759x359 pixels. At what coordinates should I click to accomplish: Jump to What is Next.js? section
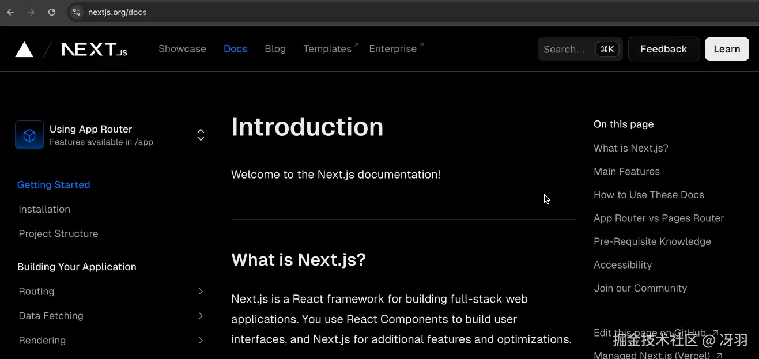[631, 148]
